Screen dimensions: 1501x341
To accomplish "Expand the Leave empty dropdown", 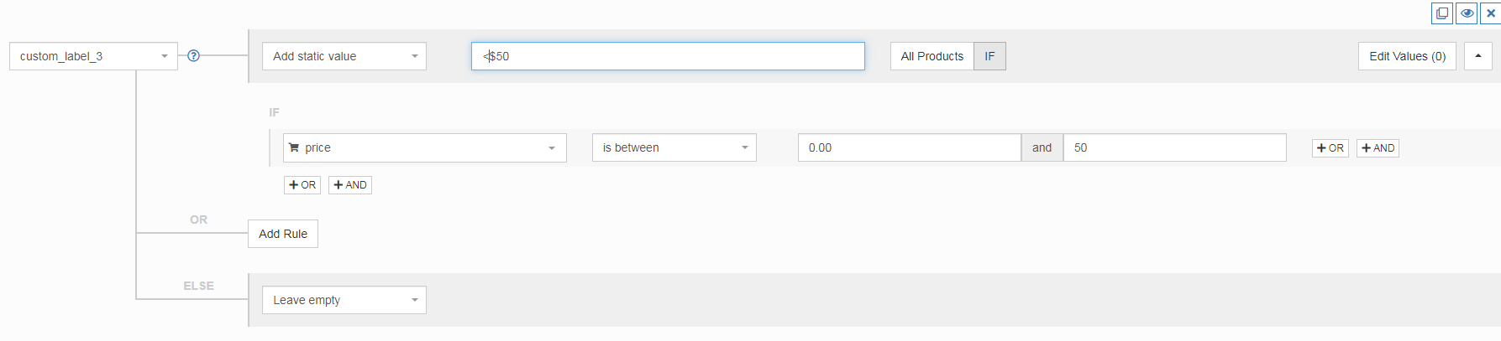I will 344,300.
